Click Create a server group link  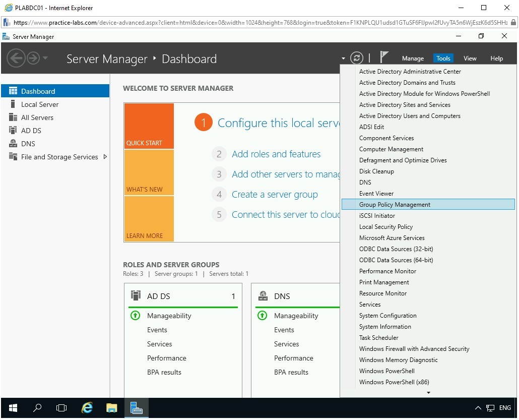pyautogui.click(x=275, y=195)
